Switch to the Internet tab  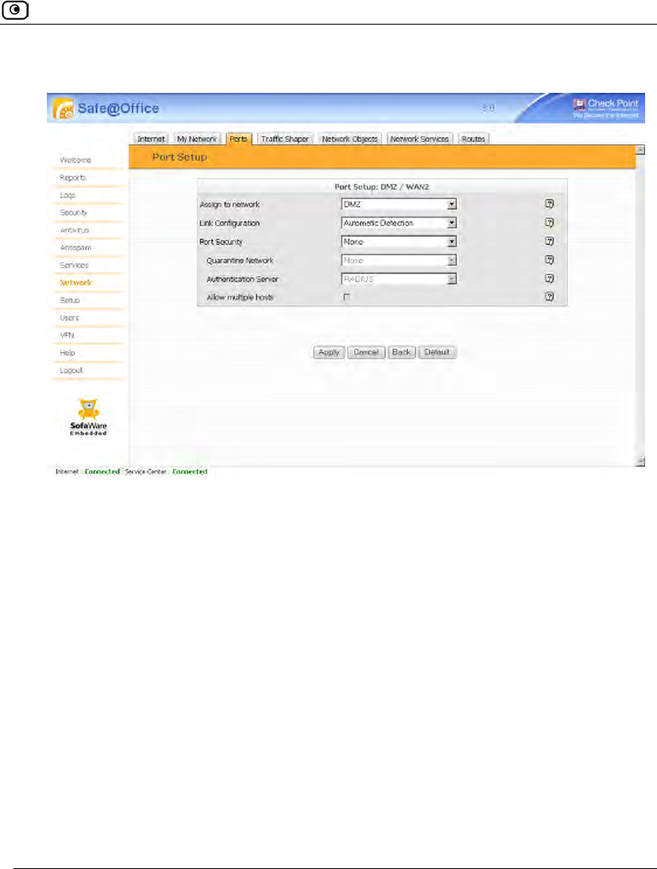[151, 139]
